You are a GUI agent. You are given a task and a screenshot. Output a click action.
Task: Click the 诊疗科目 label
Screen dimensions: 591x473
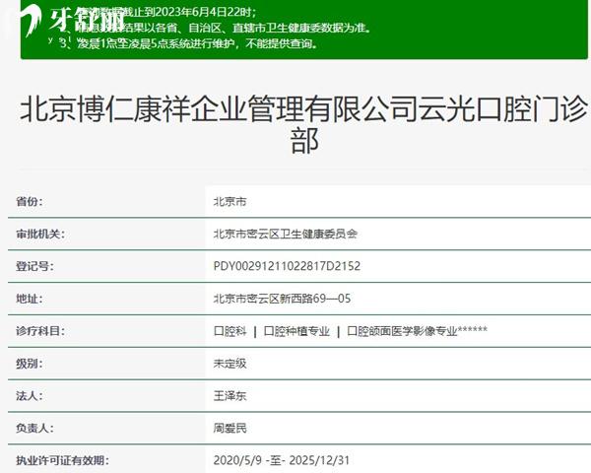[40, 331]
